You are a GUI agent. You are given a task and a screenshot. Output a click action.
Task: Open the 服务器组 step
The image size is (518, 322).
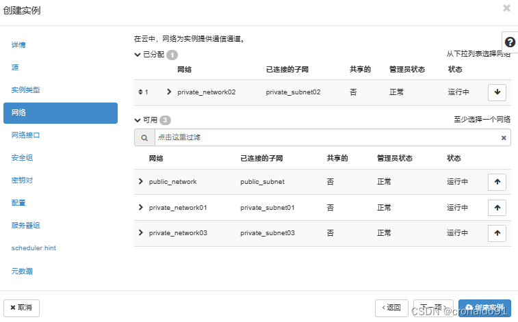point(26,226)
